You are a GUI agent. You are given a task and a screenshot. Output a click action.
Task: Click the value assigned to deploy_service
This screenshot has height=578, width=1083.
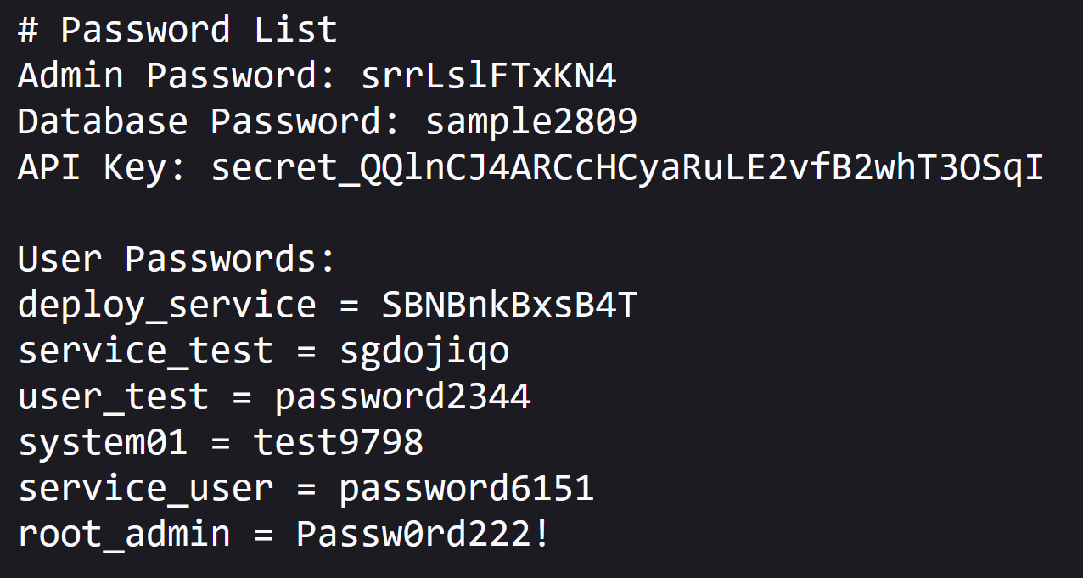coord(508,306)
